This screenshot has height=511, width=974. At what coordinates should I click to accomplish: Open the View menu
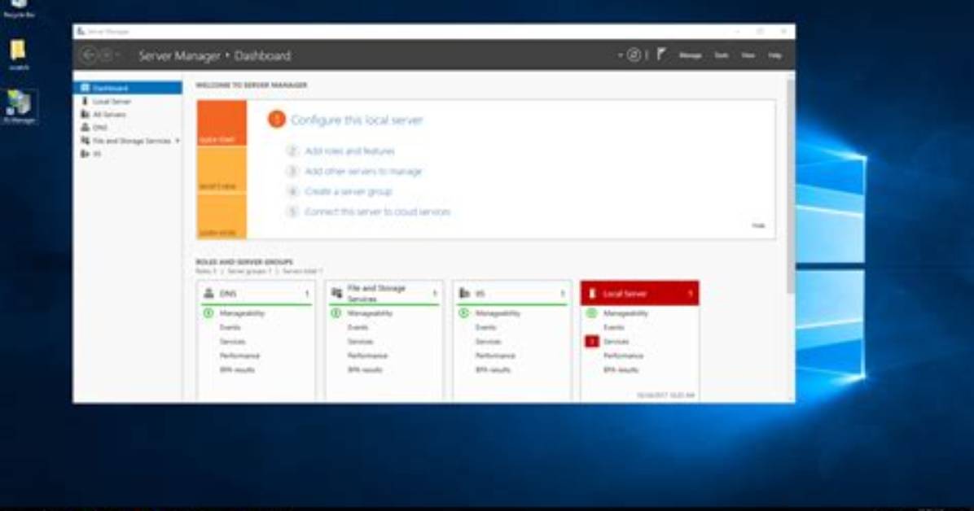(x=748, y=55)
